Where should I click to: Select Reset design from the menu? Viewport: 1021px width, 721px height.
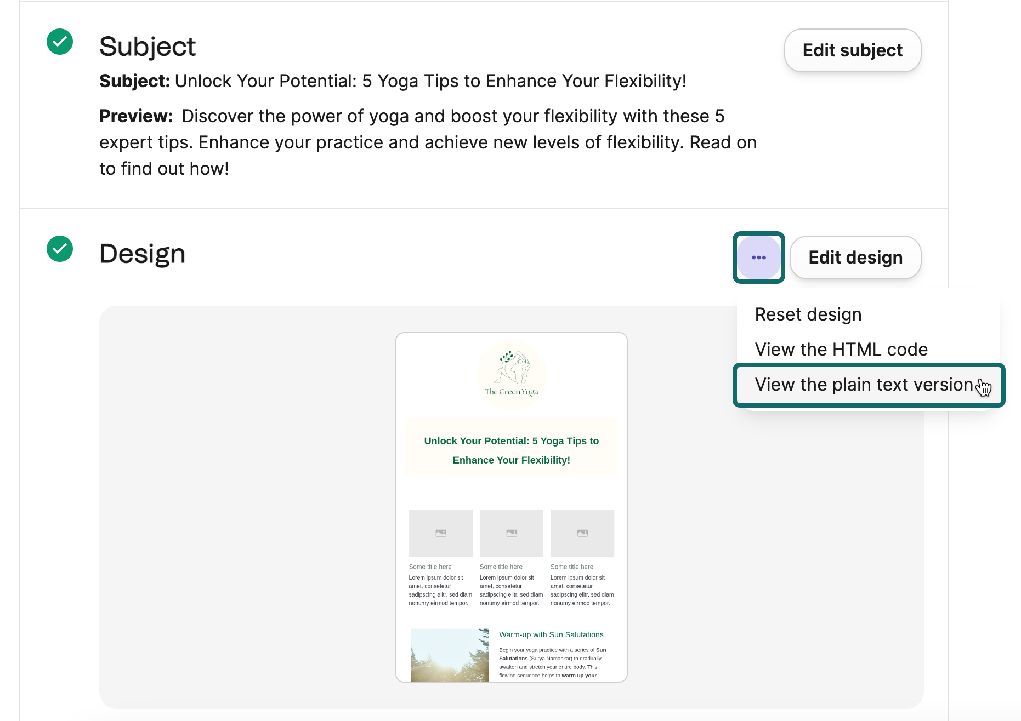pos(808,314)
